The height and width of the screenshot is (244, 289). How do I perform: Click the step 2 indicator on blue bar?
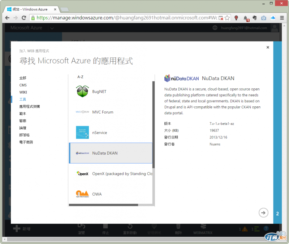[277, 214]
